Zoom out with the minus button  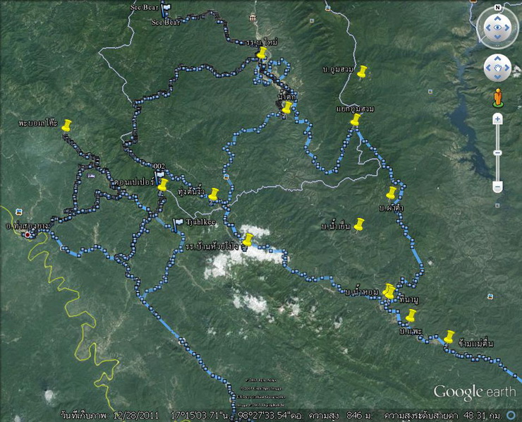click(497, 187)
